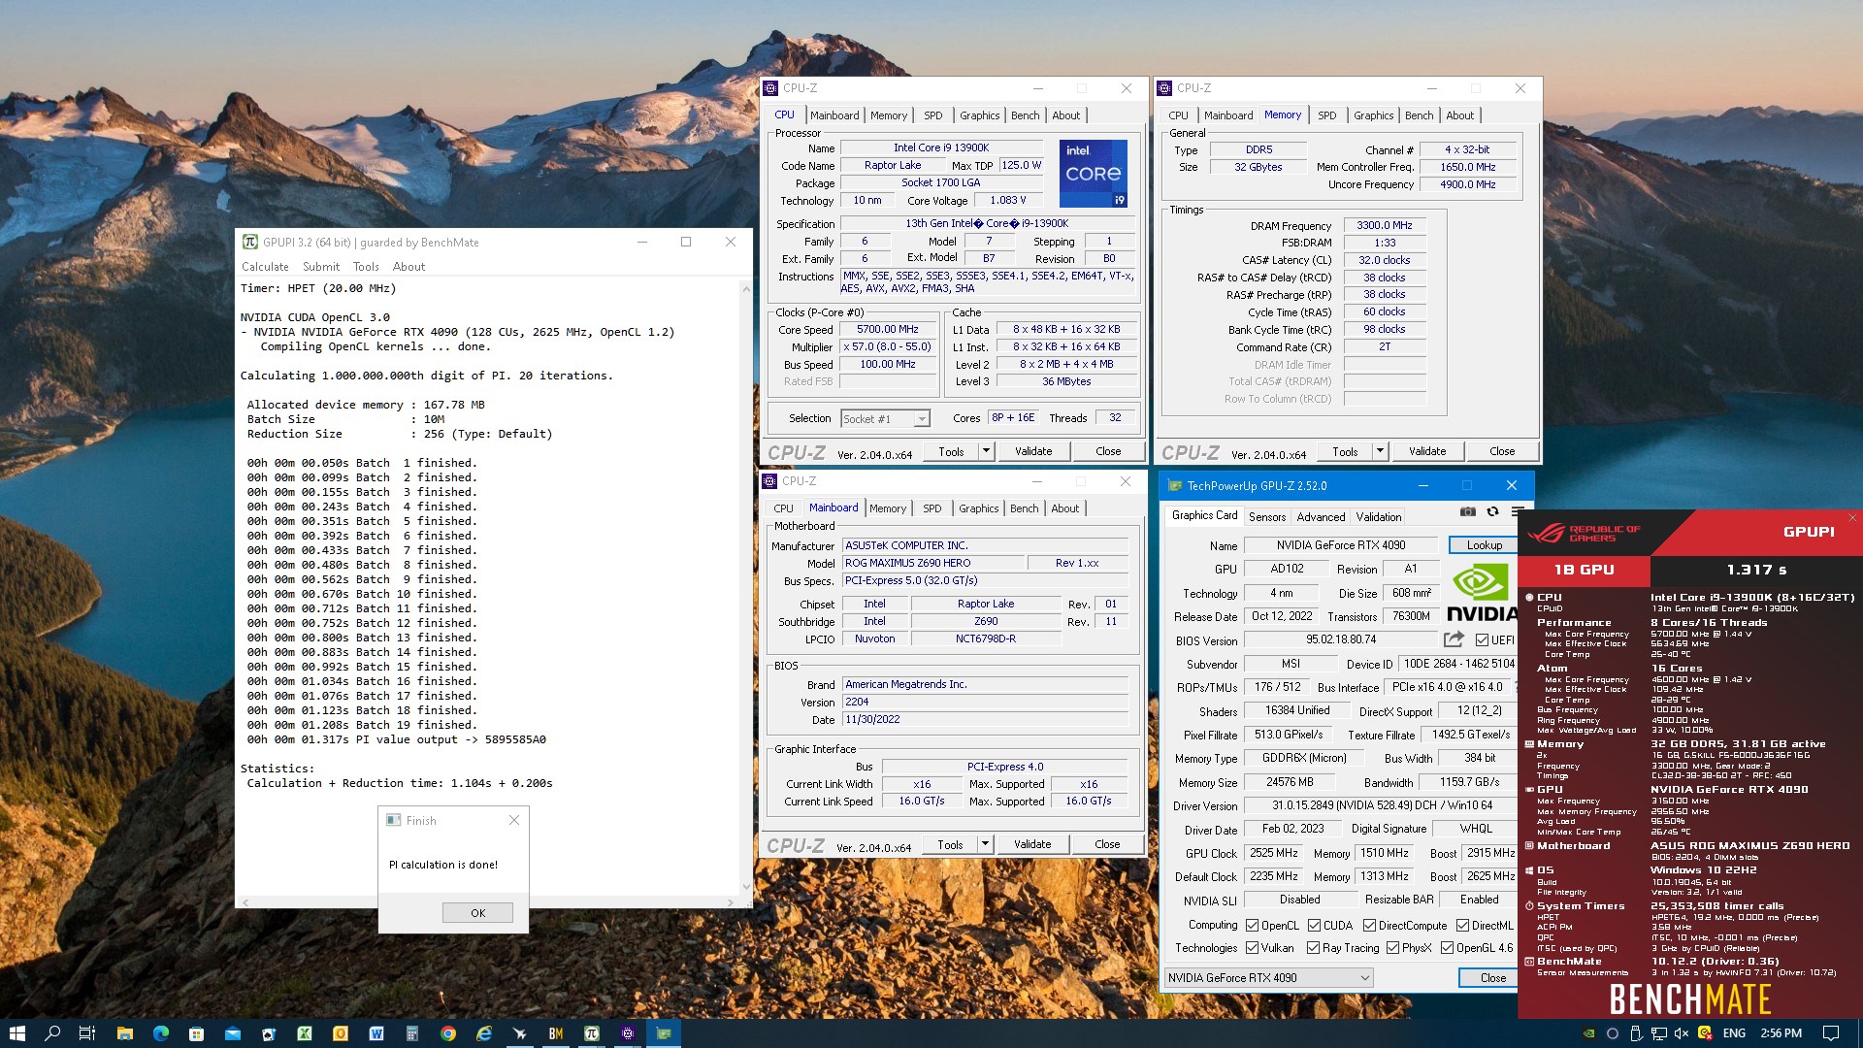Click GPU-Z Name field showing RTX 4090
The image size is (1863, 1048).
pyautogui.click(x=1341, y=545)
